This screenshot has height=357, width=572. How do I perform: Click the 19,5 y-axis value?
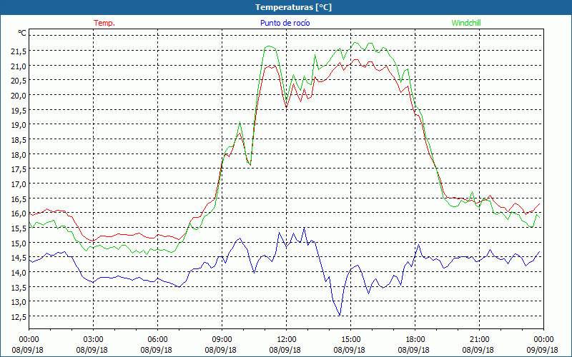(x=19, y=111)
